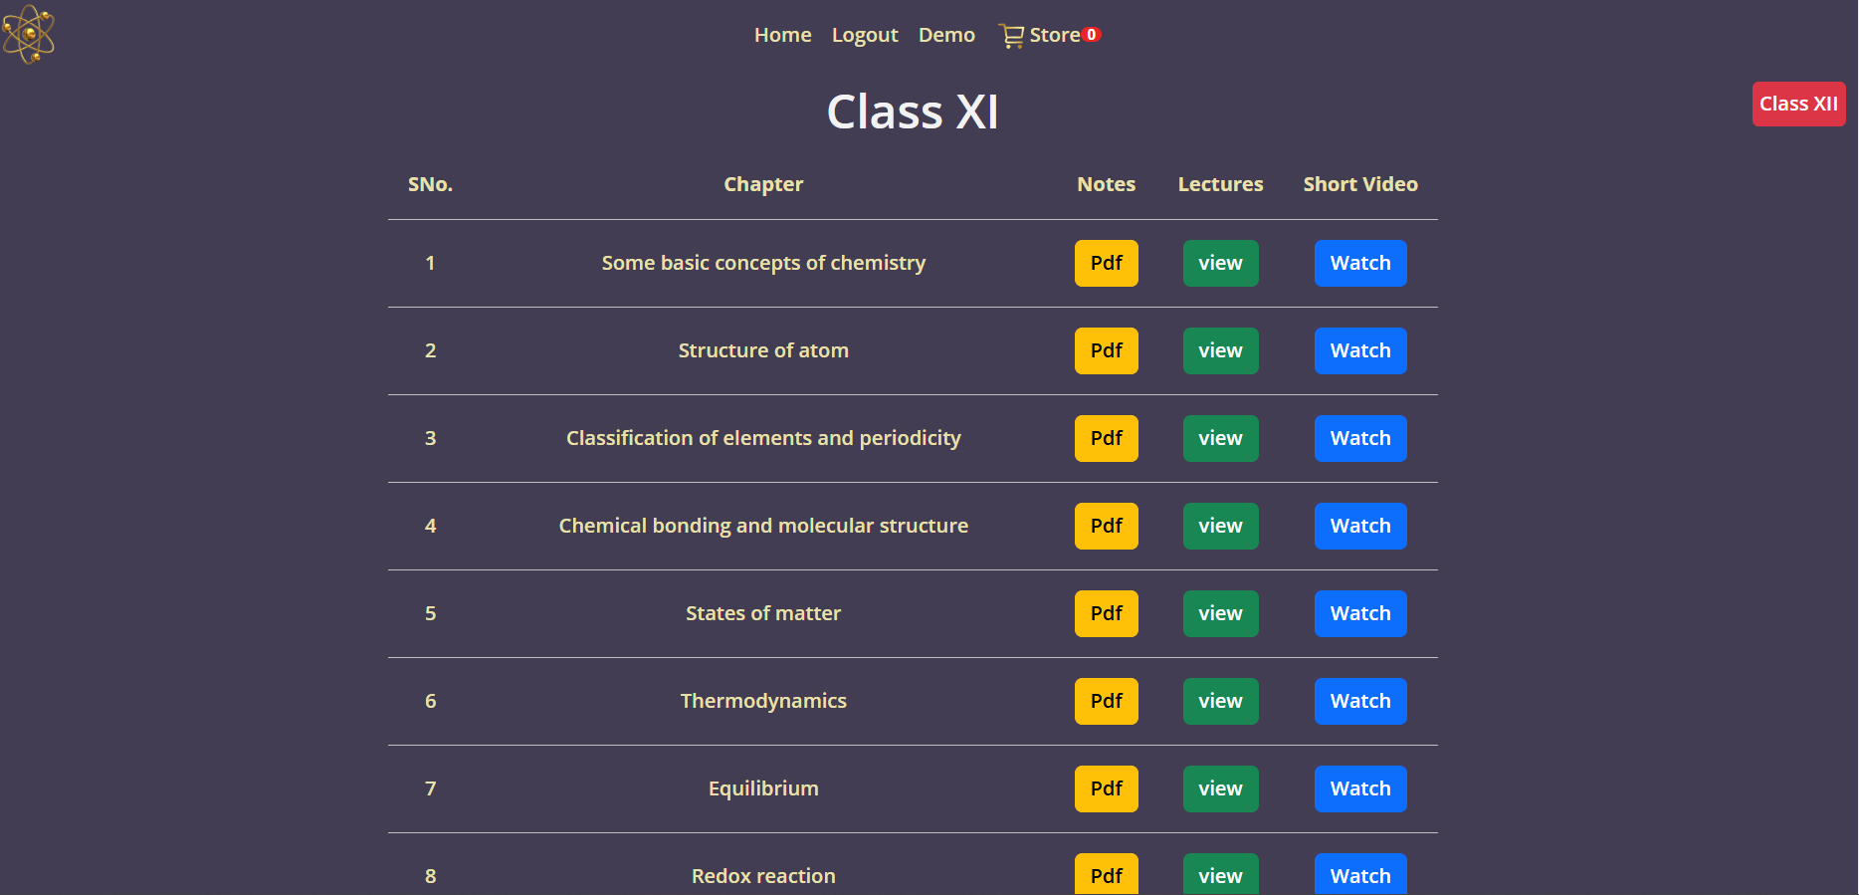View lectures for Equilibrium chapter
Viewport: 1859px width, 895px height.
(1220, 788)
